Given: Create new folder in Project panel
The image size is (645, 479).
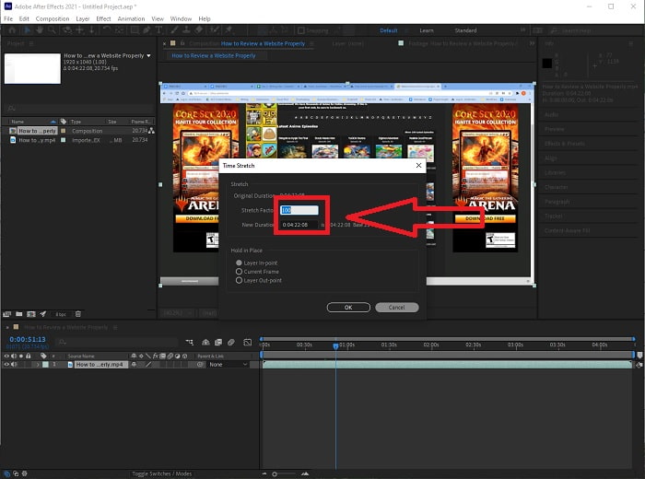Looking at the screenshot, I should click(x=18, y=314).
